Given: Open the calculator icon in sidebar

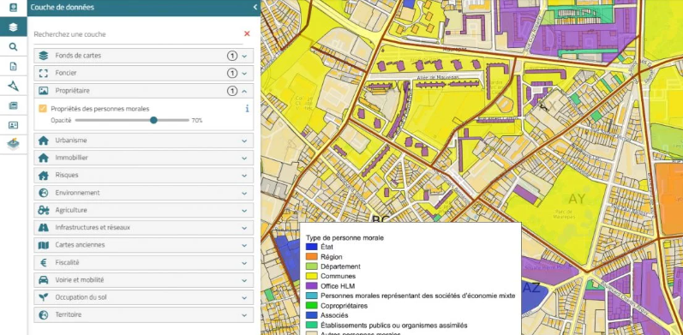Looking at the screenshot, I should click(x=13, y=105).
